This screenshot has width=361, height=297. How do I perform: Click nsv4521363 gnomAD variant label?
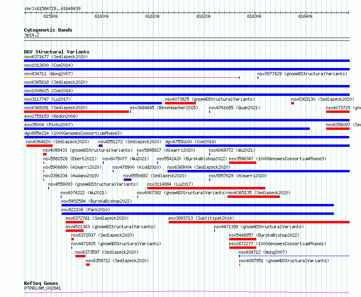click(x=110, y=227)
